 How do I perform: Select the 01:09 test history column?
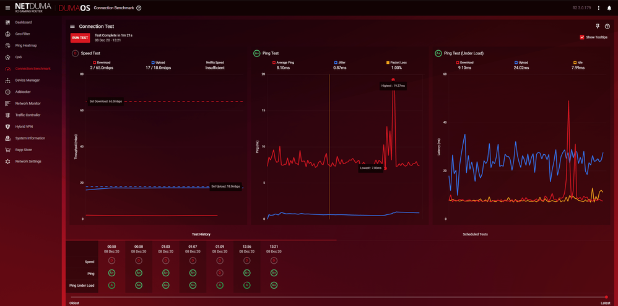(220, 249)
